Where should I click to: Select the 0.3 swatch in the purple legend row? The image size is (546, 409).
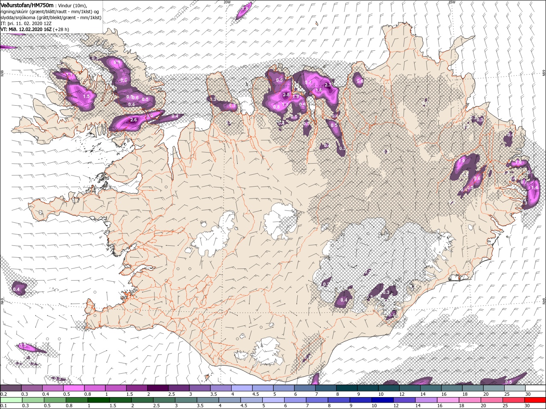32,388
